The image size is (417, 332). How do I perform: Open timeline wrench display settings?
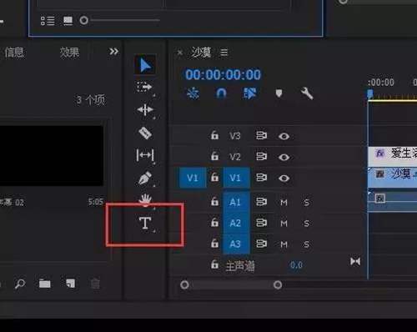click(307, 93)
